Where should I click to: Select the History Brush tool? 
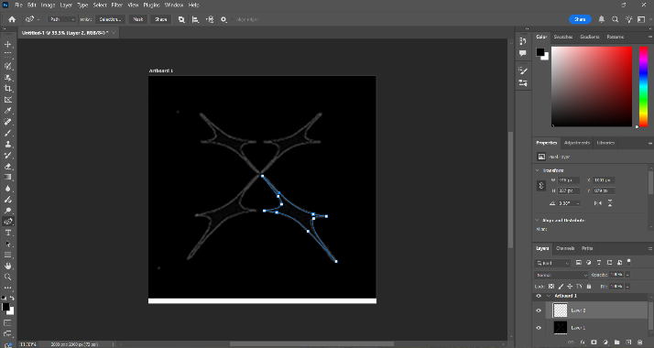tap(8, 155)
